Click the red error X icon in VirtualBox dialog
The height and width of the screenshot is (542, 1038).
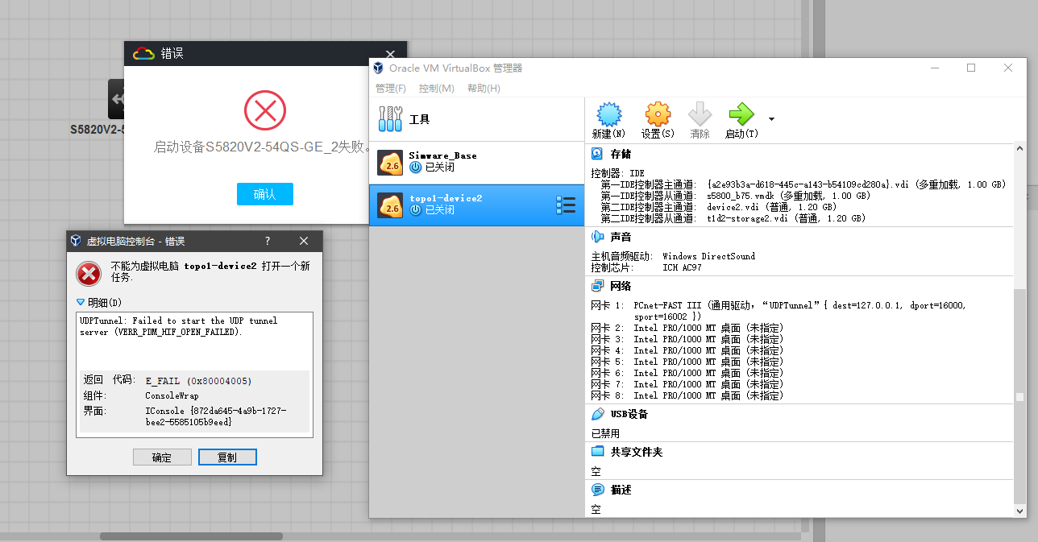89,274
